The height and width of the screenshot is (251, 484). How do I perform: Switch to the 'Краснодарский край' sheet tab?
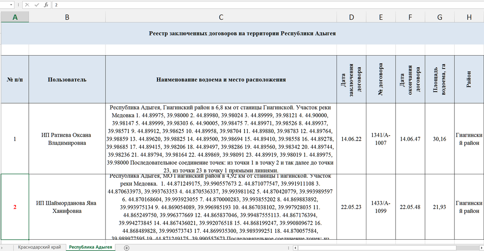point(40,247)
